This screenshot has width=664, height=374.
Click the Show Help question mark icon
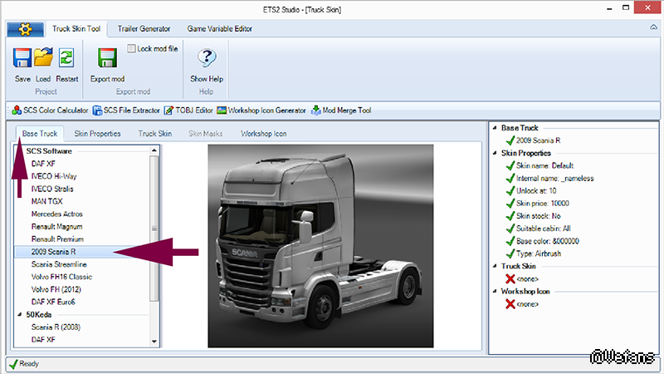click(x=207, y=57)
